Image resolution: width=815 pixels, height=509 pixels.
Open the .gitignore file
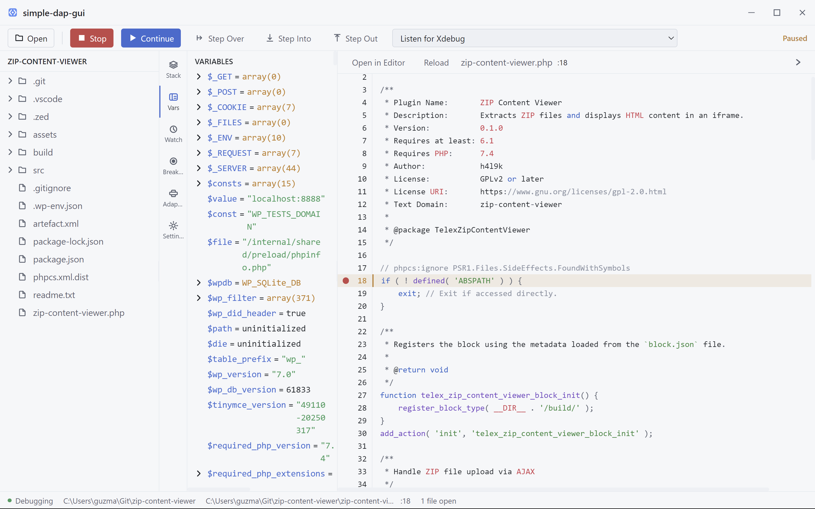coord(80,188)
